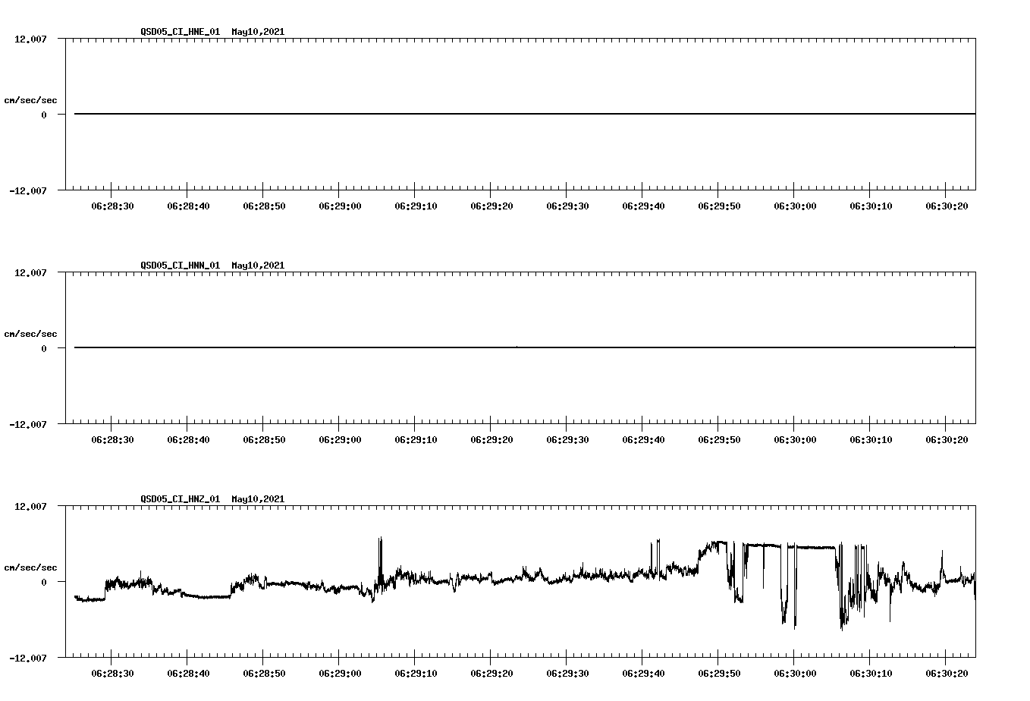Click 06:29:20 time label under HNE plot
The image size is (1030, 701).
pyautogui.click(x=491, y=206)
